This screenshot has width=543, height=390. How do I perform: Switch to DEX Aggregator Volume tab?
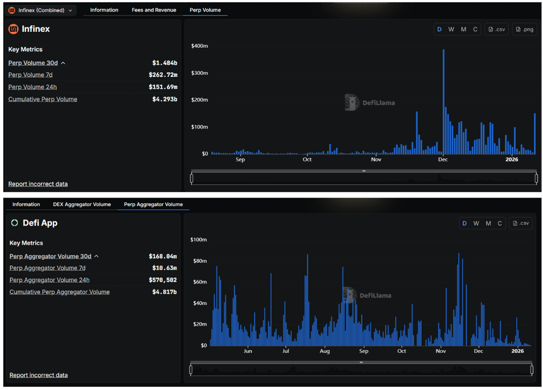click(82, 204)
